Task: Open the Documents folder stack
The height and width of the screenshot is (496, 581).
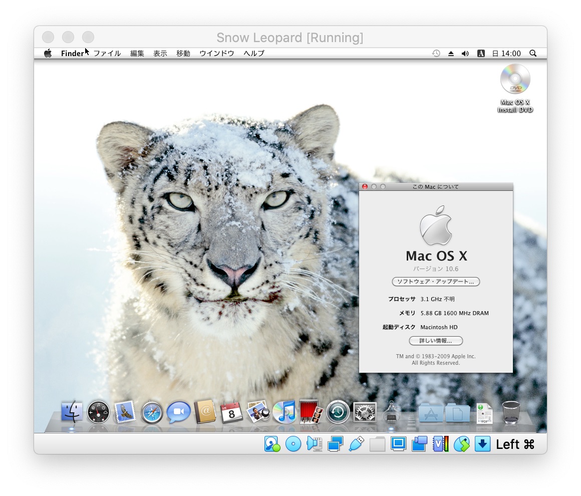Action: click(x=457, y=413)
